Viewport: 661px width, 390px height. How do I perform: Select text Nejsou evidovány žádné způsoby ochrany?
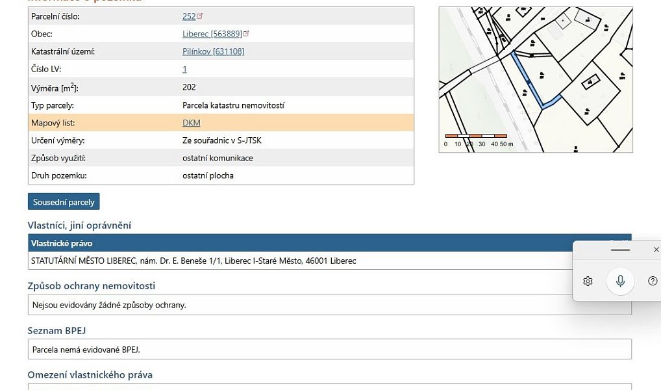click(109, 305)
